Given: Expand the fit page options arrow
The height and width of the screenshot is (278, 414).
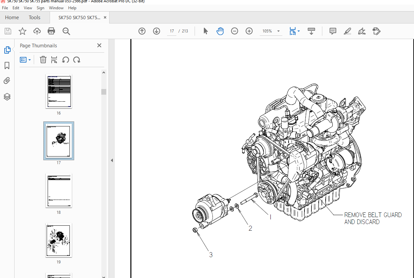Looking at the screenshot, I should [x=299, y=31].
